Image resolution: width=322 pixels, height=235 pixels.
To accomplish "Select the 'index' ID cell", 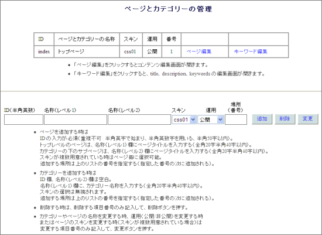I will [x=44, y=52].
